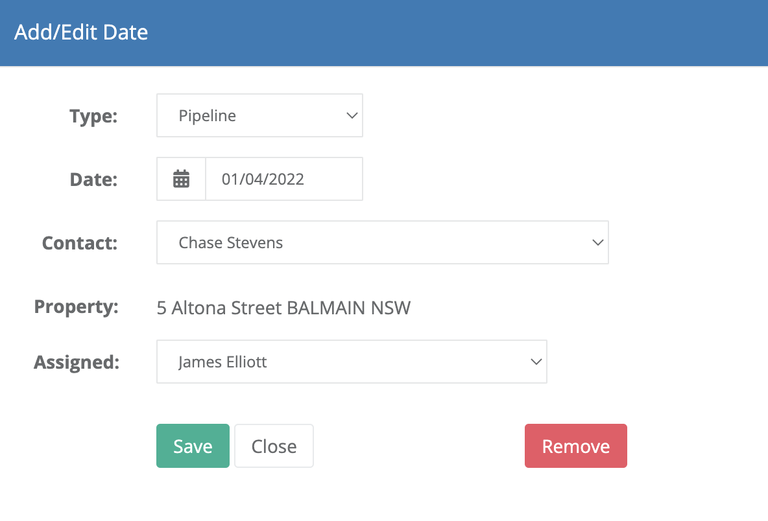Click the white Close button
This screenshot has height=521, width=768.
[x=274, y=446]
